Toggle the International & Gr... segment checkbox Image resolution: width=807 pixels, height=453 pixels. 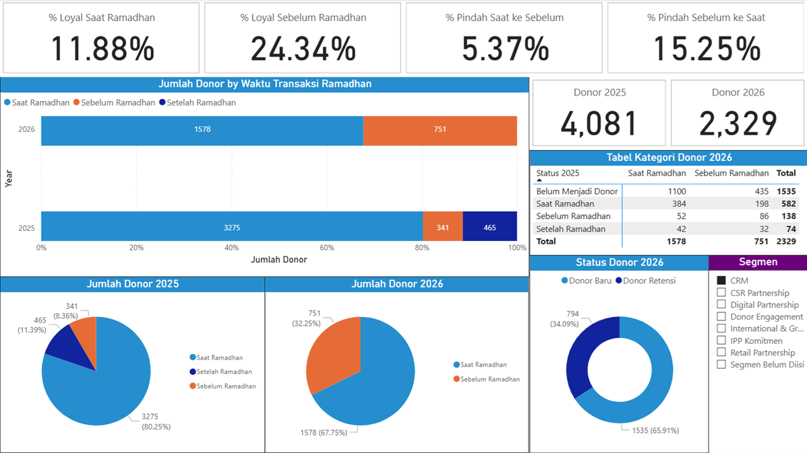tap(721, 328)
